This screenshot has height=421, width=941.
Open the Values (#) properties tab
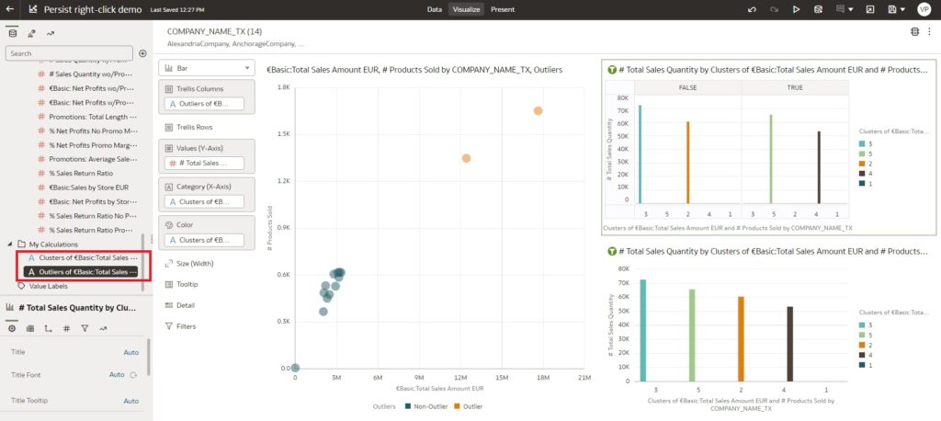66,328
